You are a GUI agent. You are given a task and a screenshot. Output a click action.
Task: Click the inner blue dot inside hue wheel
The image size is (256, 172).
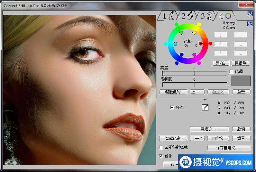pos(182,55)
